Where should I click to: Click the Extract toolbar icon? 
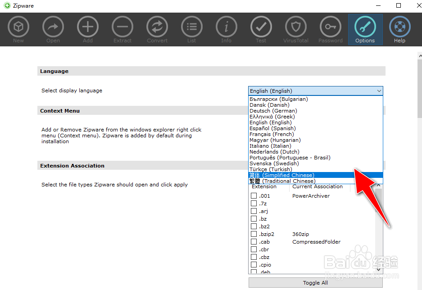click(x=123, y=27)
